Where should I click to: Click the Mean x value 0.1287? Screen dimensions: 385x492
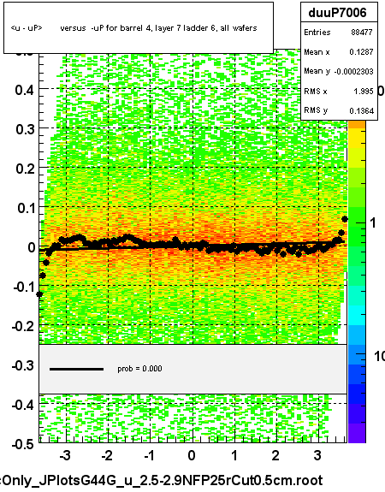[361, 52]
